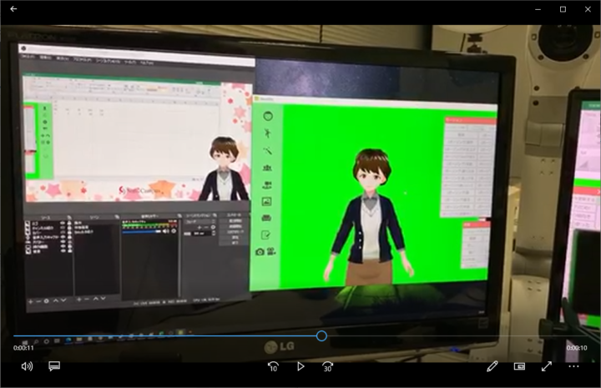Image resolution: width=601 pixels, height=388 pixels.
Task: Open the three-dots more options menu
Action: [x=573, y=366]
